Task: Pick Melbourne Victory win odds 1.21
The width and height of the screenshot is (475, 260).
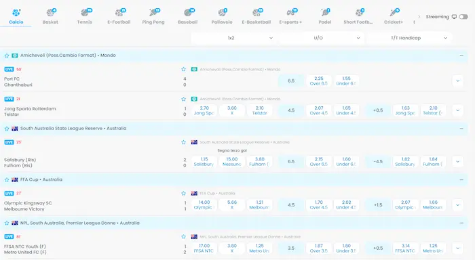Action: click(259, 205)
